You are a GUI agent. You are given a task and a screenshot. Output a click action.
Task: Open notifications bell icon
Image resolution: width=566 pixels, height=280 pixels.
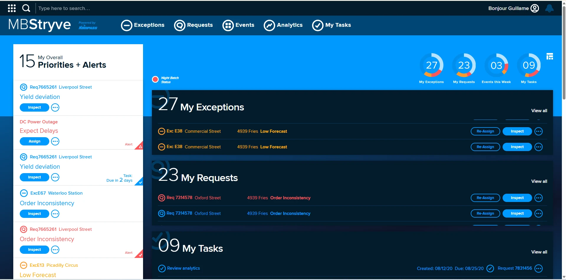[x=549, y=8]
